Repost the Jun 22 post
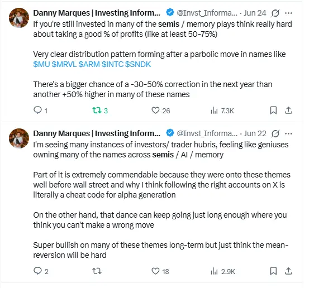 click(x=97, y=271)
